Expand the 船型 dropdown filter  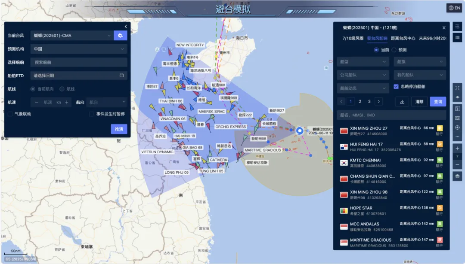tap(363, 62)
